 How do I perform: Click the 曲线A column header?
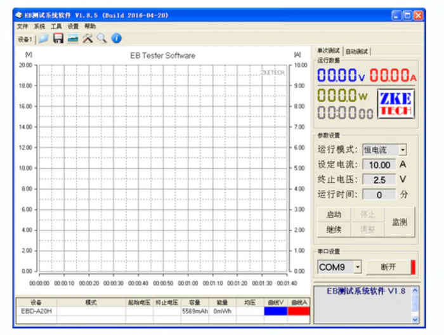point(299,303)
